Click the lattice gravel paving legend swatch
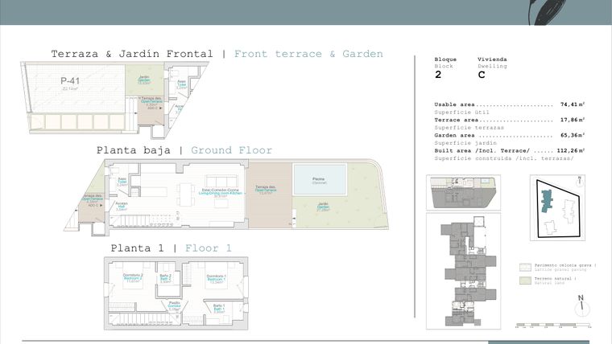The height and width of the screenshot is (344, 612). 525,268
